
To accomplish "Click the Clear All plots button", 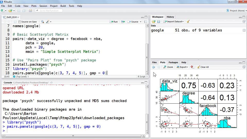I will [x=203, y=67].
